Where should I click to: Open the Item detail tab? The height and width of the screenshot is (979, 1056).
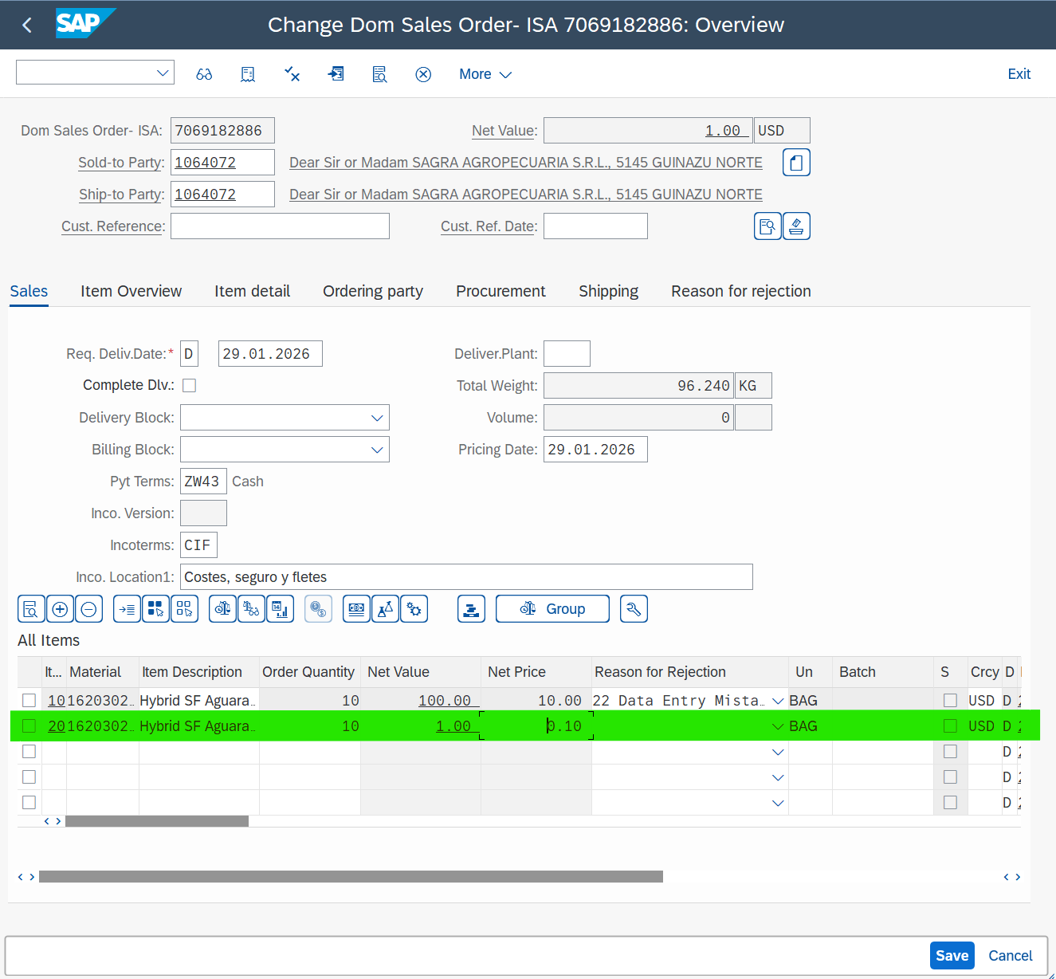pyautogui.click(x=252, y=291)
